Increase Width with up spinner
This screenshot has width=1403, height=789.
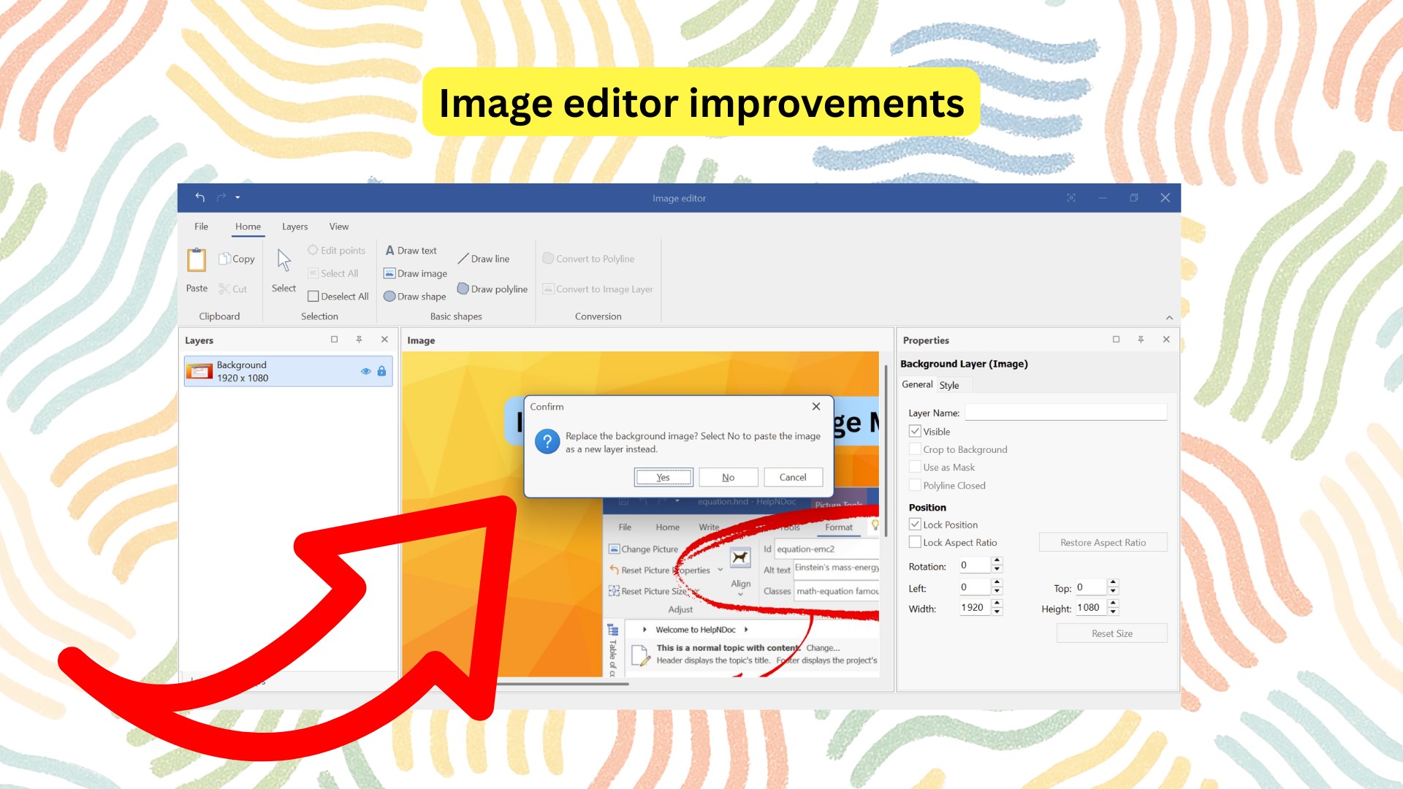click(997, 603)
